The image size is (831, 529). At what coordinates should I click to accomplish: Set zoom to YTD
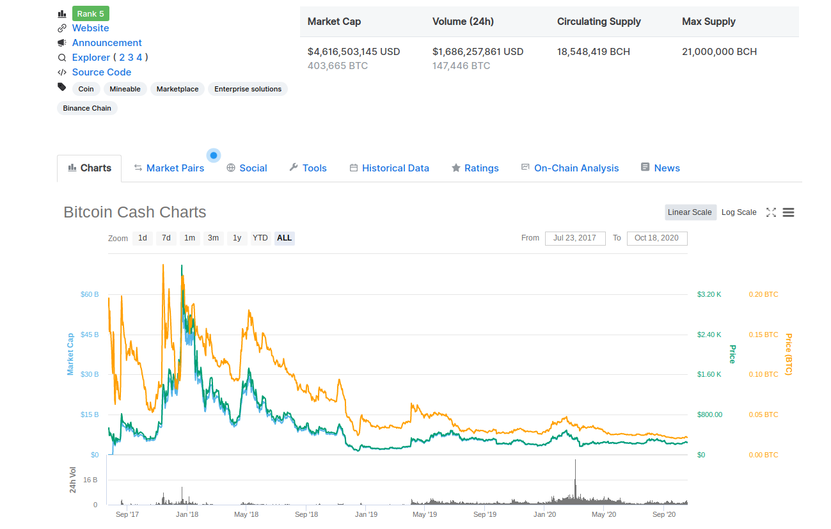pyautogui.click(x=260, y=238)
